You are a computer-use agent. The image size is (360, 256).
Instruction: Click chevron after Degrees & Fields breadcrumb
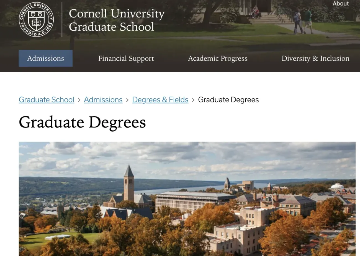[193, 100]
